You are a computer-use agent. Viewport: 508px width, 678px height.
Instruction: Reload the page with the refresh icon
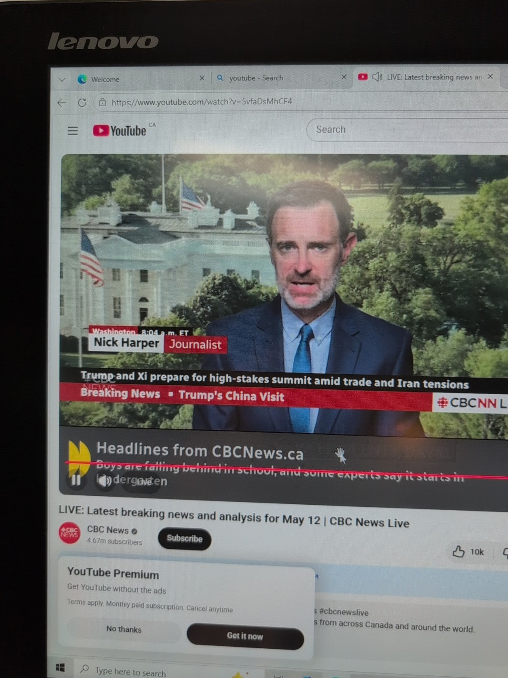click(82, 103)
